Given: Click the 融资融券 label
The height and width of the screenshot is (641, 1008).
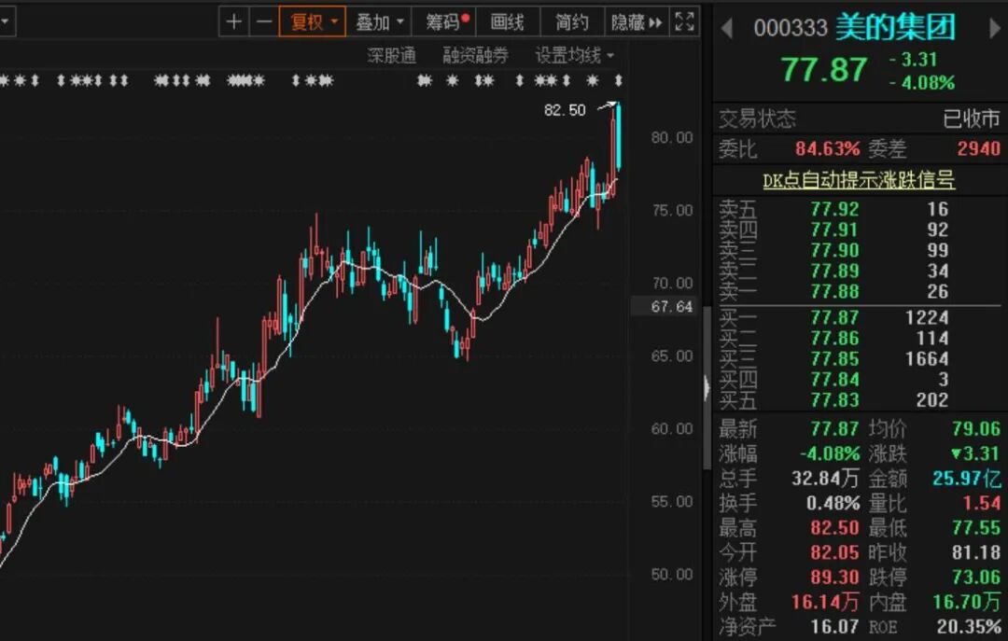Looking at the screenshot, I should (x=475, y=55).
